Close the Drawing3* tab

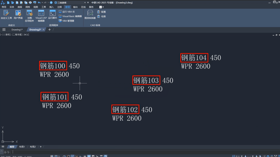(43, 30)
